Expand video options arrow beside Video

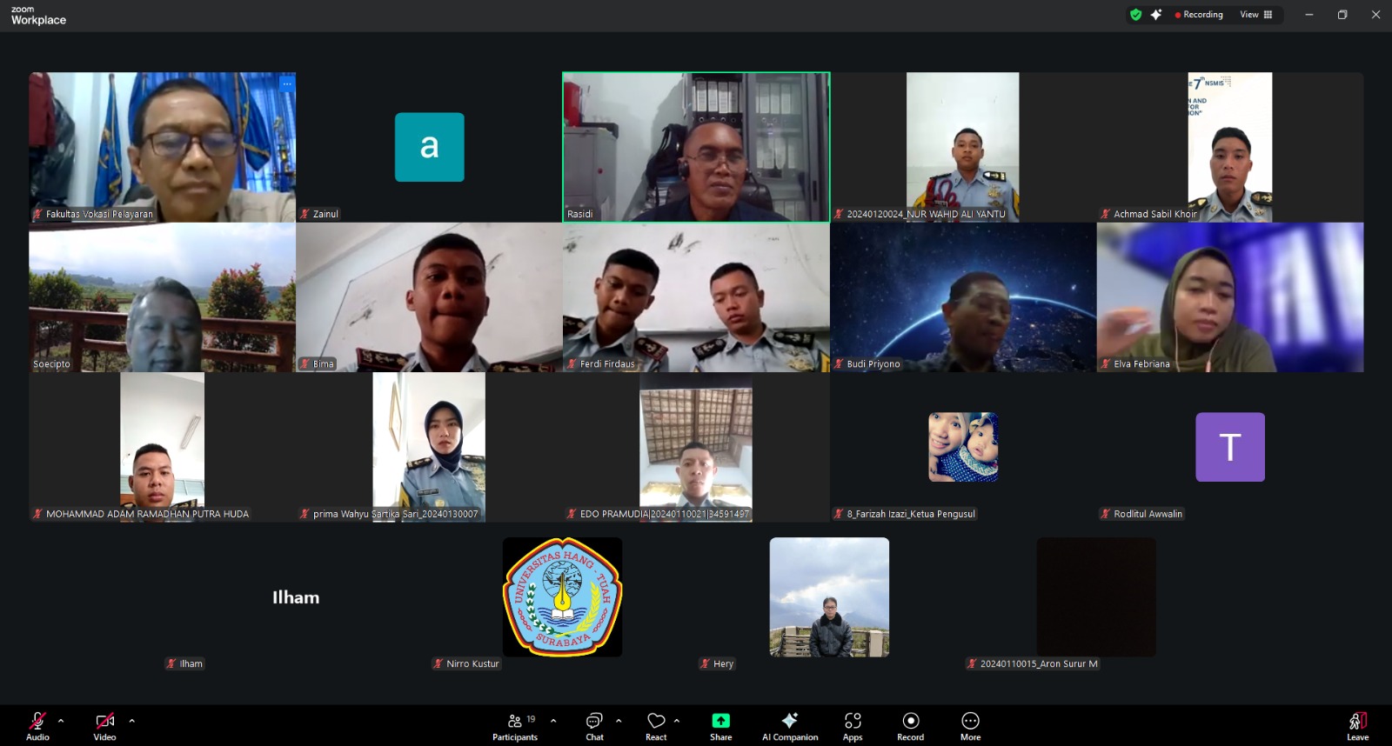tap(132, 721)
